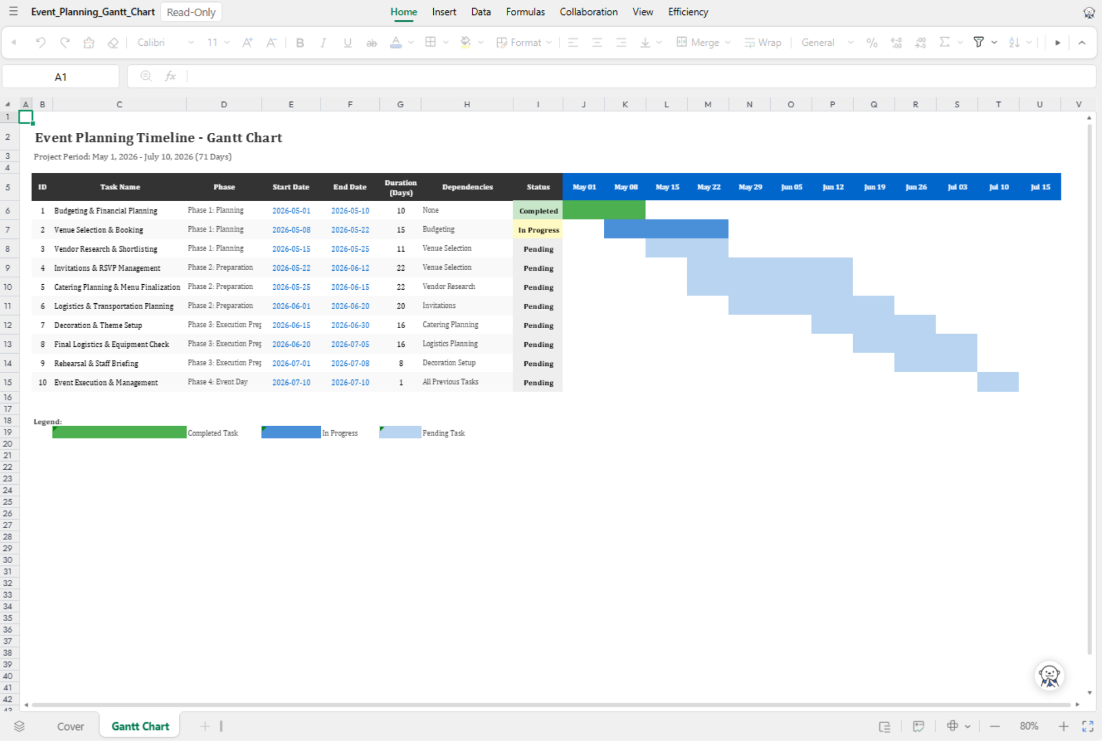
Task: Click the zoom out minus icon
Action: click(995, 726)
